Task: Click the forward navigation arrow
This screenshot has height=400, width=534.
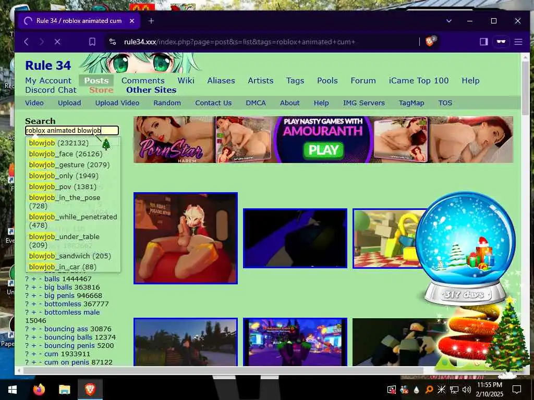Action: (42, 42)
